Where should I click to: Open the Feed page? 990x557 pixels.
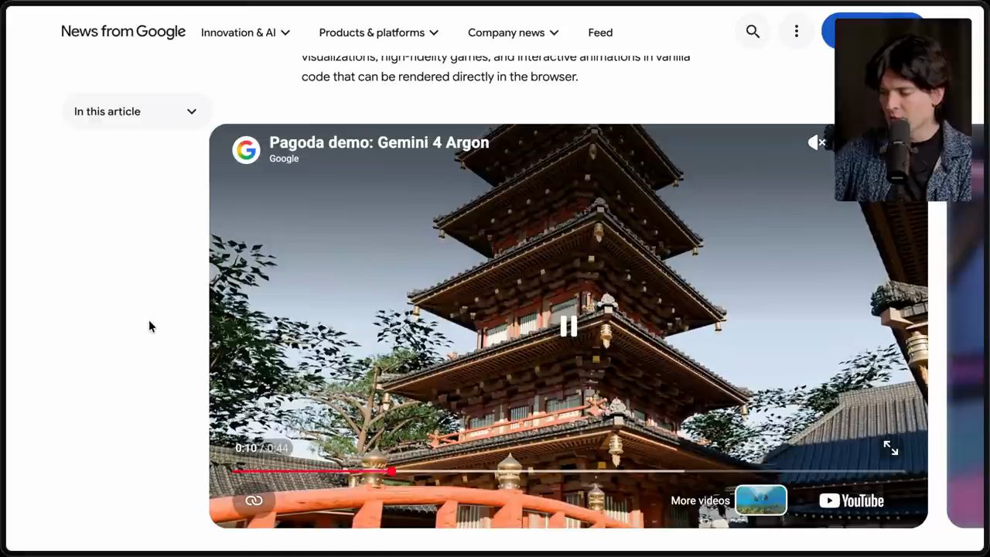(600, 32)
